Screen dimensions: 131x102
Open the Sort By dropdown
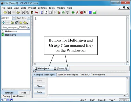click(x=29, y=18)
